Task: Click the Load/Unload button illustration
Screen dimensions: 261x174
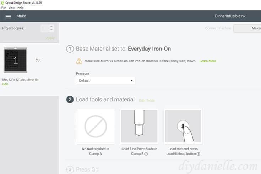Action: pyautogui.click(x=183, y=127)
